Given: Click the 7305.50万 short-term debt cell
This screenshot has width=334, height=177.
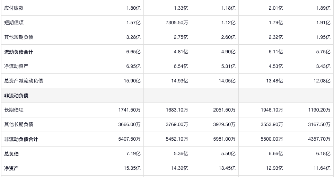Looking at the screenshot, I should [x=177, y=23].
